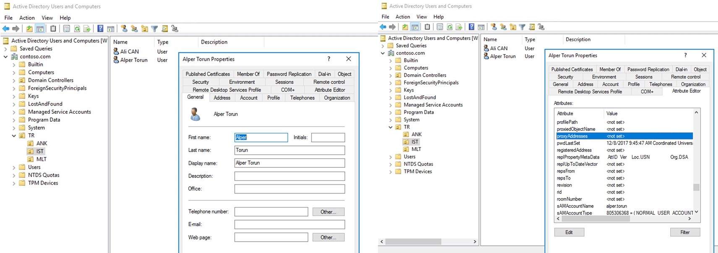Select MLT folder in right window tree
This screenshot has width=718, height=253.
pos(416,149)
